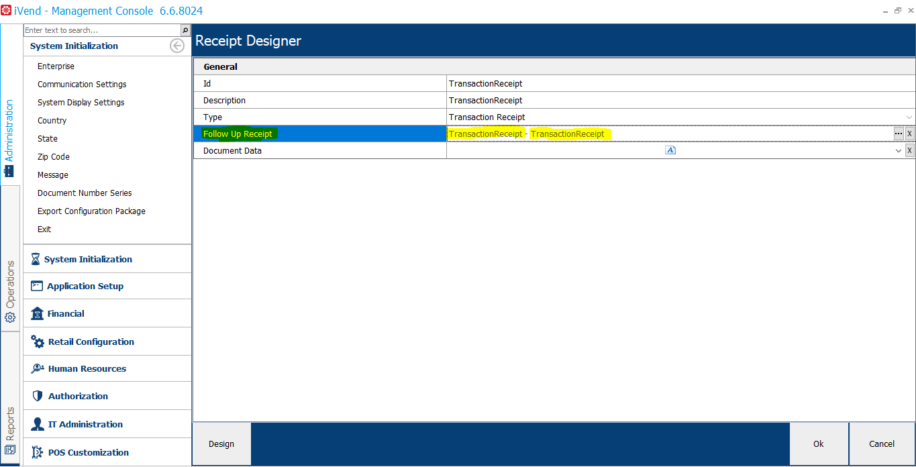Clear the Document Data value

coord(910,151)
